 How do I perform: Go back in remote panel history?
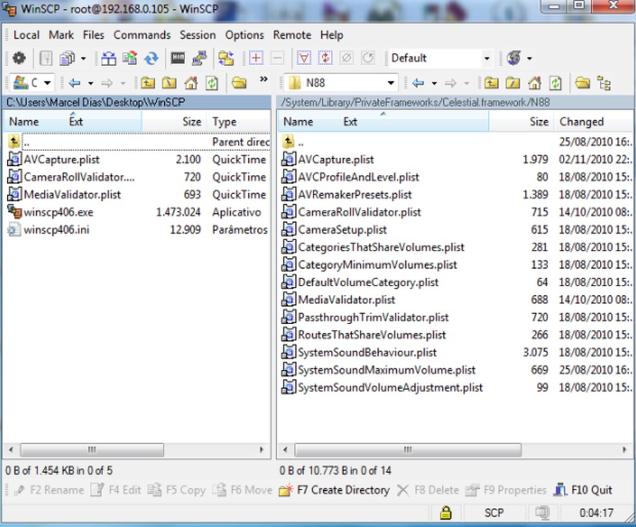click(x=418, y=83)
